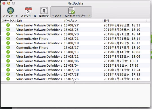This screenshot has width=152, height=109.
Task: Close the NetUpdate window with red button
Action: coord(4,3)
